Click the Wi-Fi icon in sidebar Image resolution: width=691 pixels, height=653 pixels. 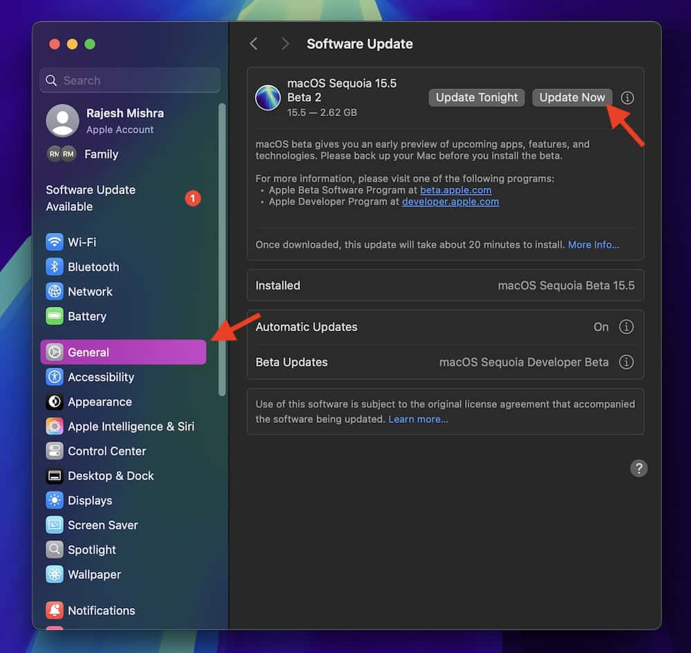click(x=55, y=243)
